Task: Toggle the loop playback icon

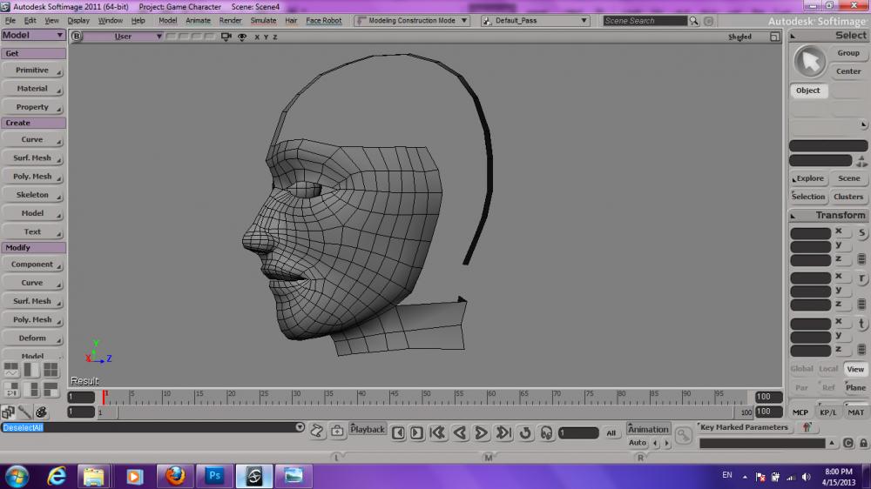Action: point(525,432)
